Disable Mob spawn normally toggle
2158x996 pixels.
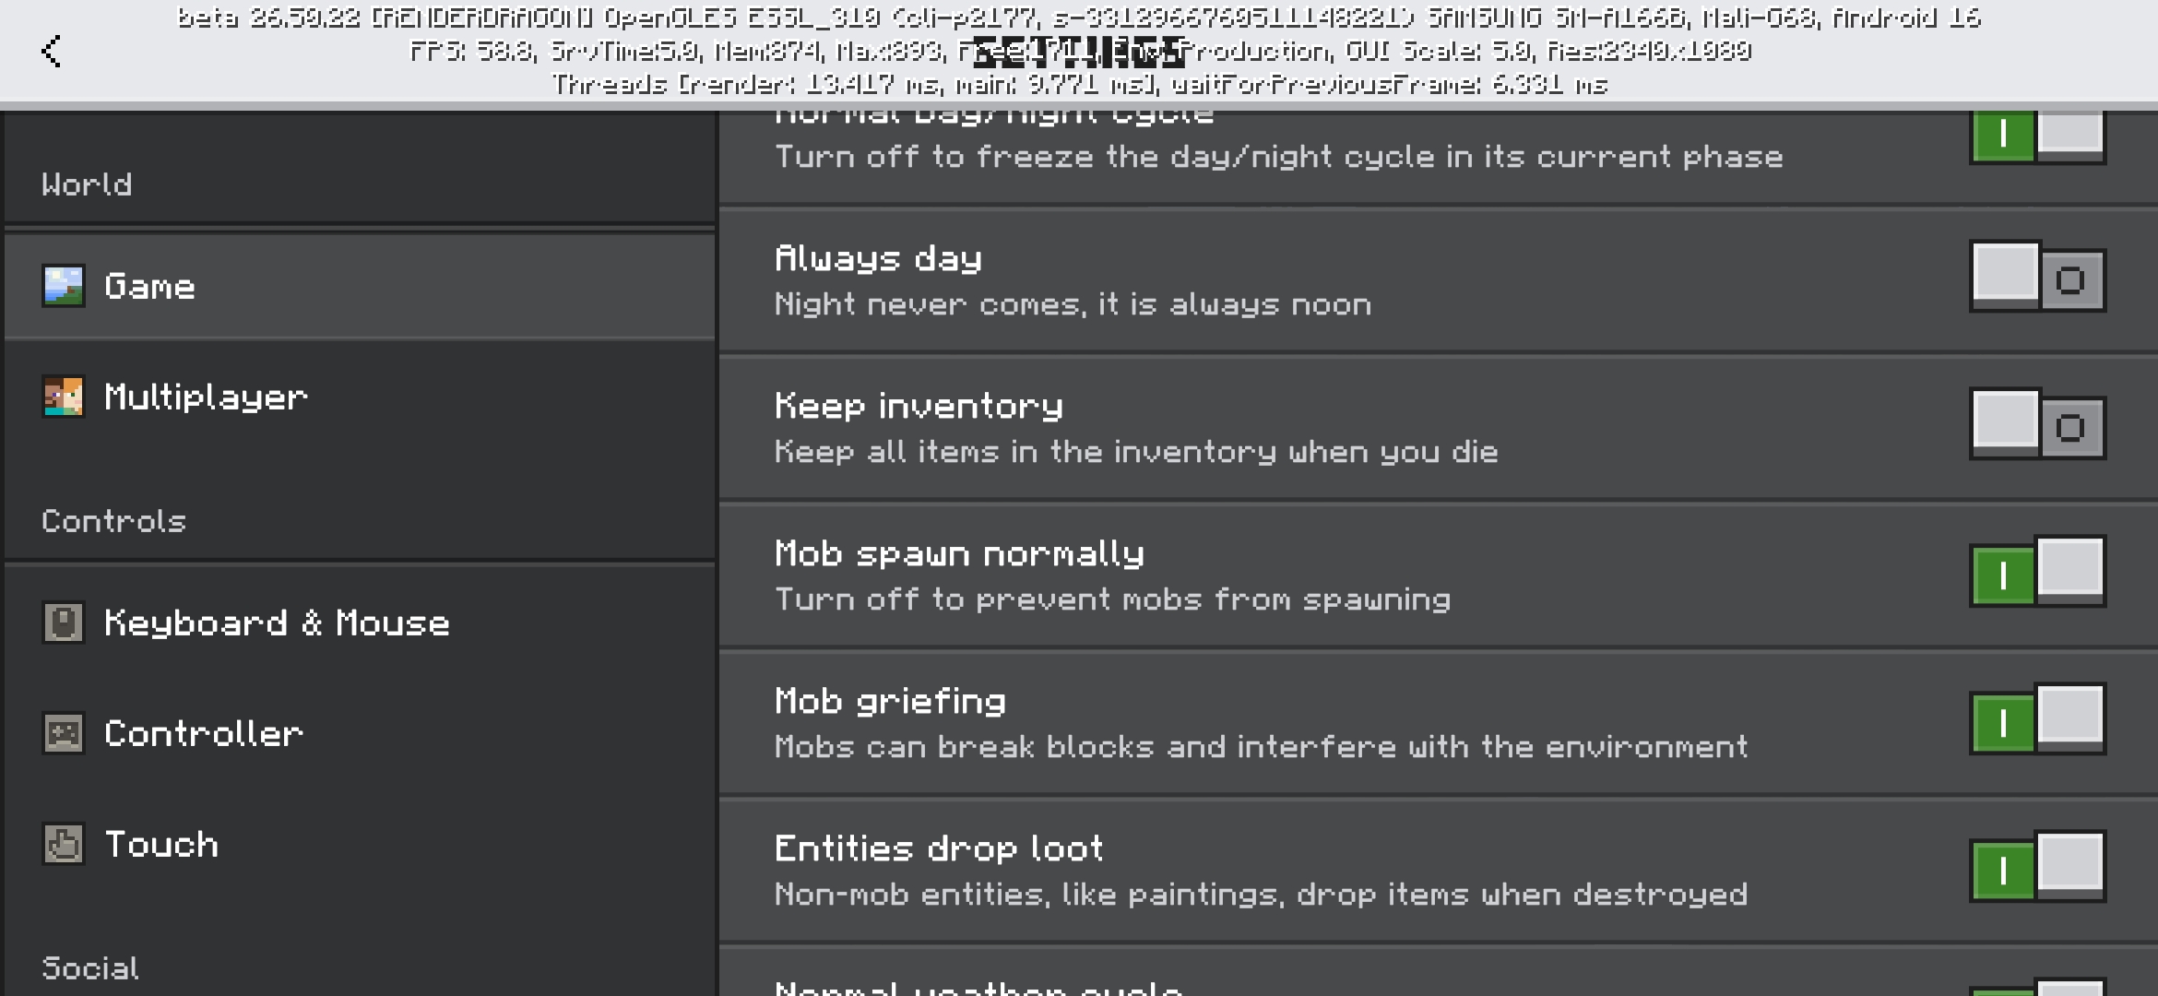pos(2038,572)
